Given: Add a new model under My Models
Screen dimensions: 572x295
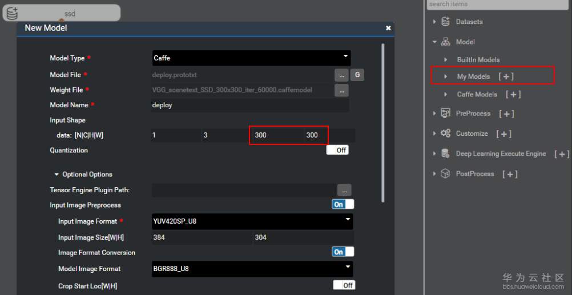Looking at the screenshot, I should pyautogui.click(x=506, y=76).
